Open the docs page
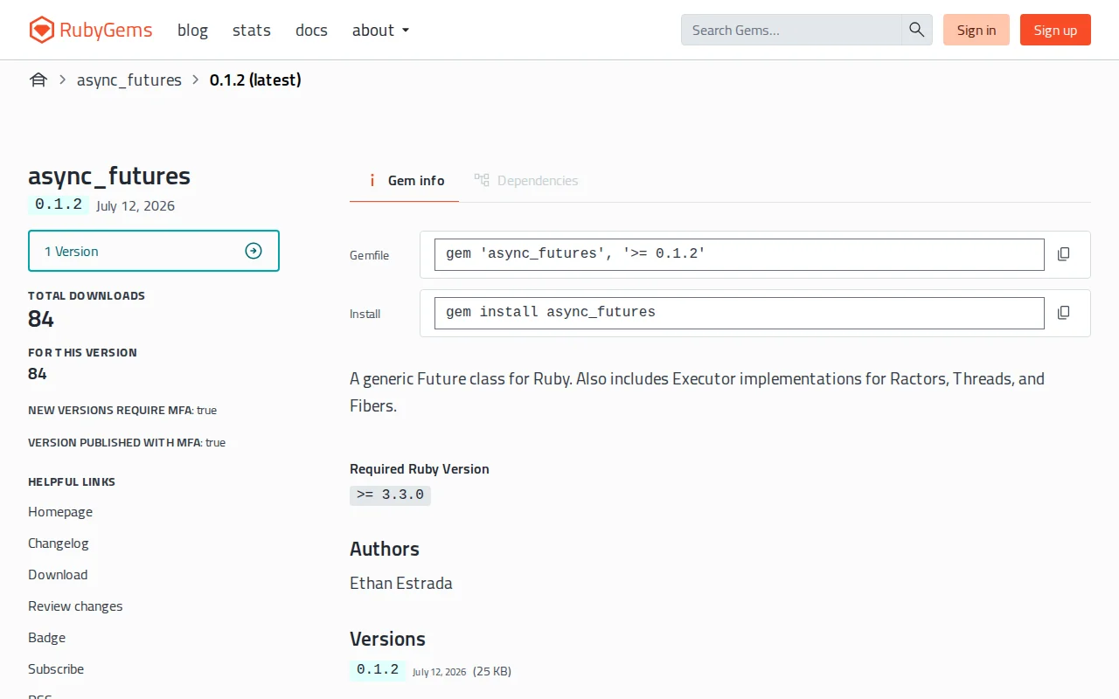Screen dimensions: 1119x699 pos(311,30)
